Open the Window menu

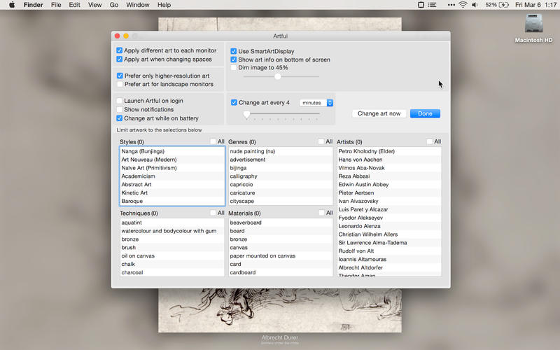point(137,5)
